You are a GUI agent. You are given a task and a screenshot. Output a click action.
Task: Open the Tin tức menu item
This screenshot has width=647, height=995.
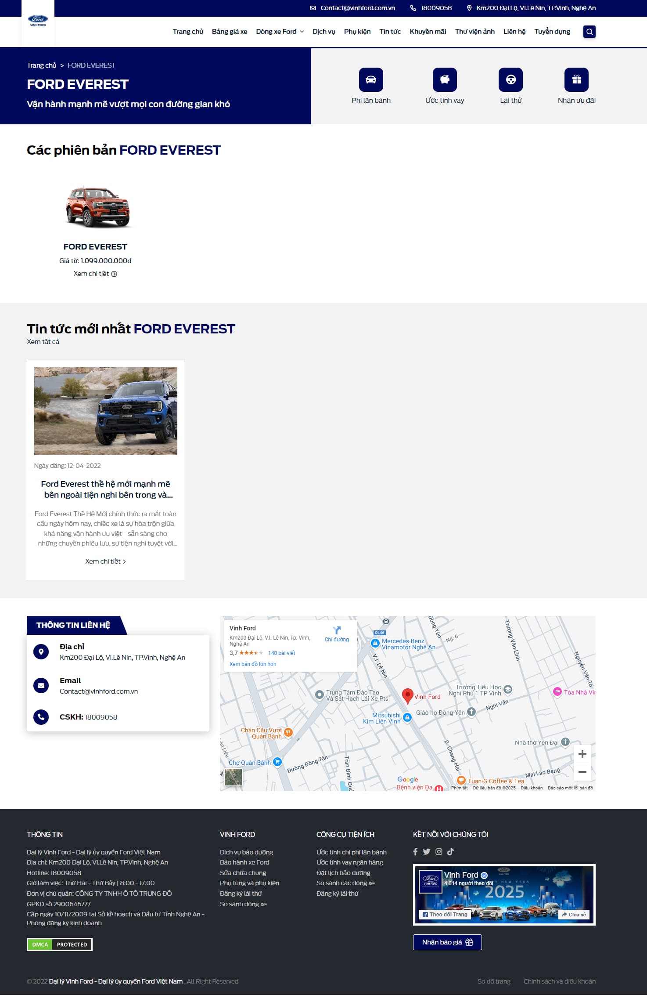pyautogui.click(x=390, y=32)
